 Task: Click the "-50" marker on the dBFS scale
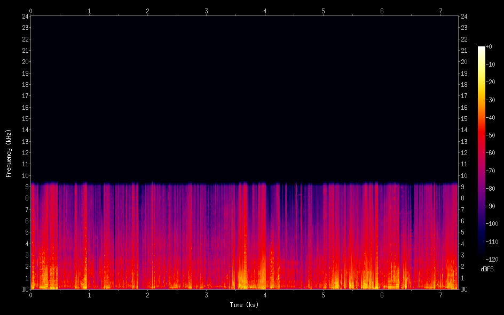[x=490, y=135]
